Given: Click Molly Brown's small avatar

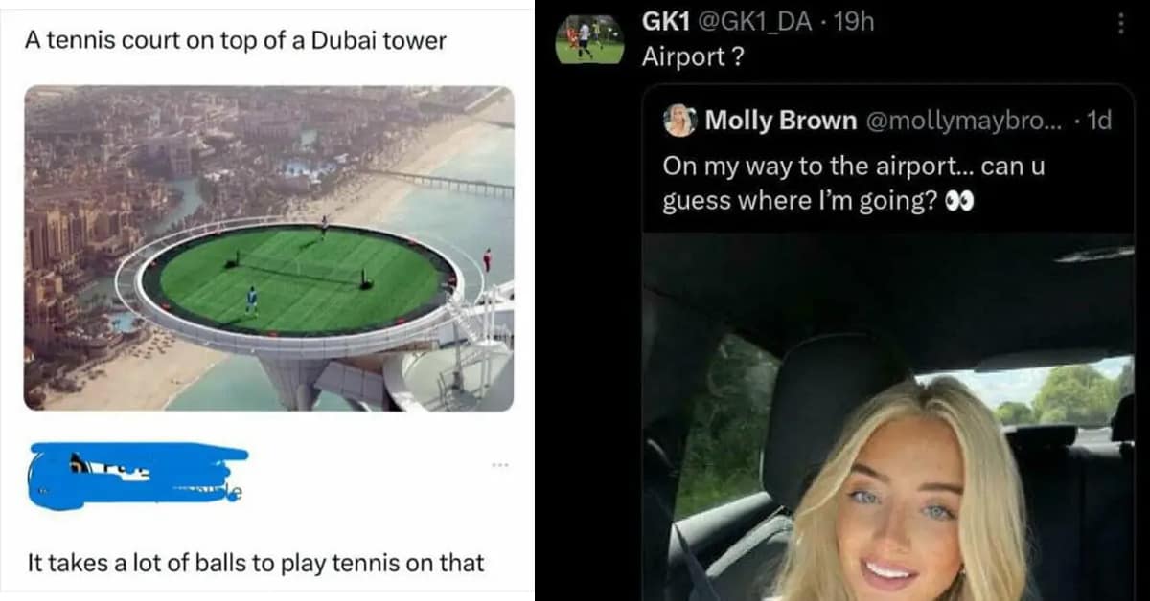Looking at the screenshot, I should point(679,121).
